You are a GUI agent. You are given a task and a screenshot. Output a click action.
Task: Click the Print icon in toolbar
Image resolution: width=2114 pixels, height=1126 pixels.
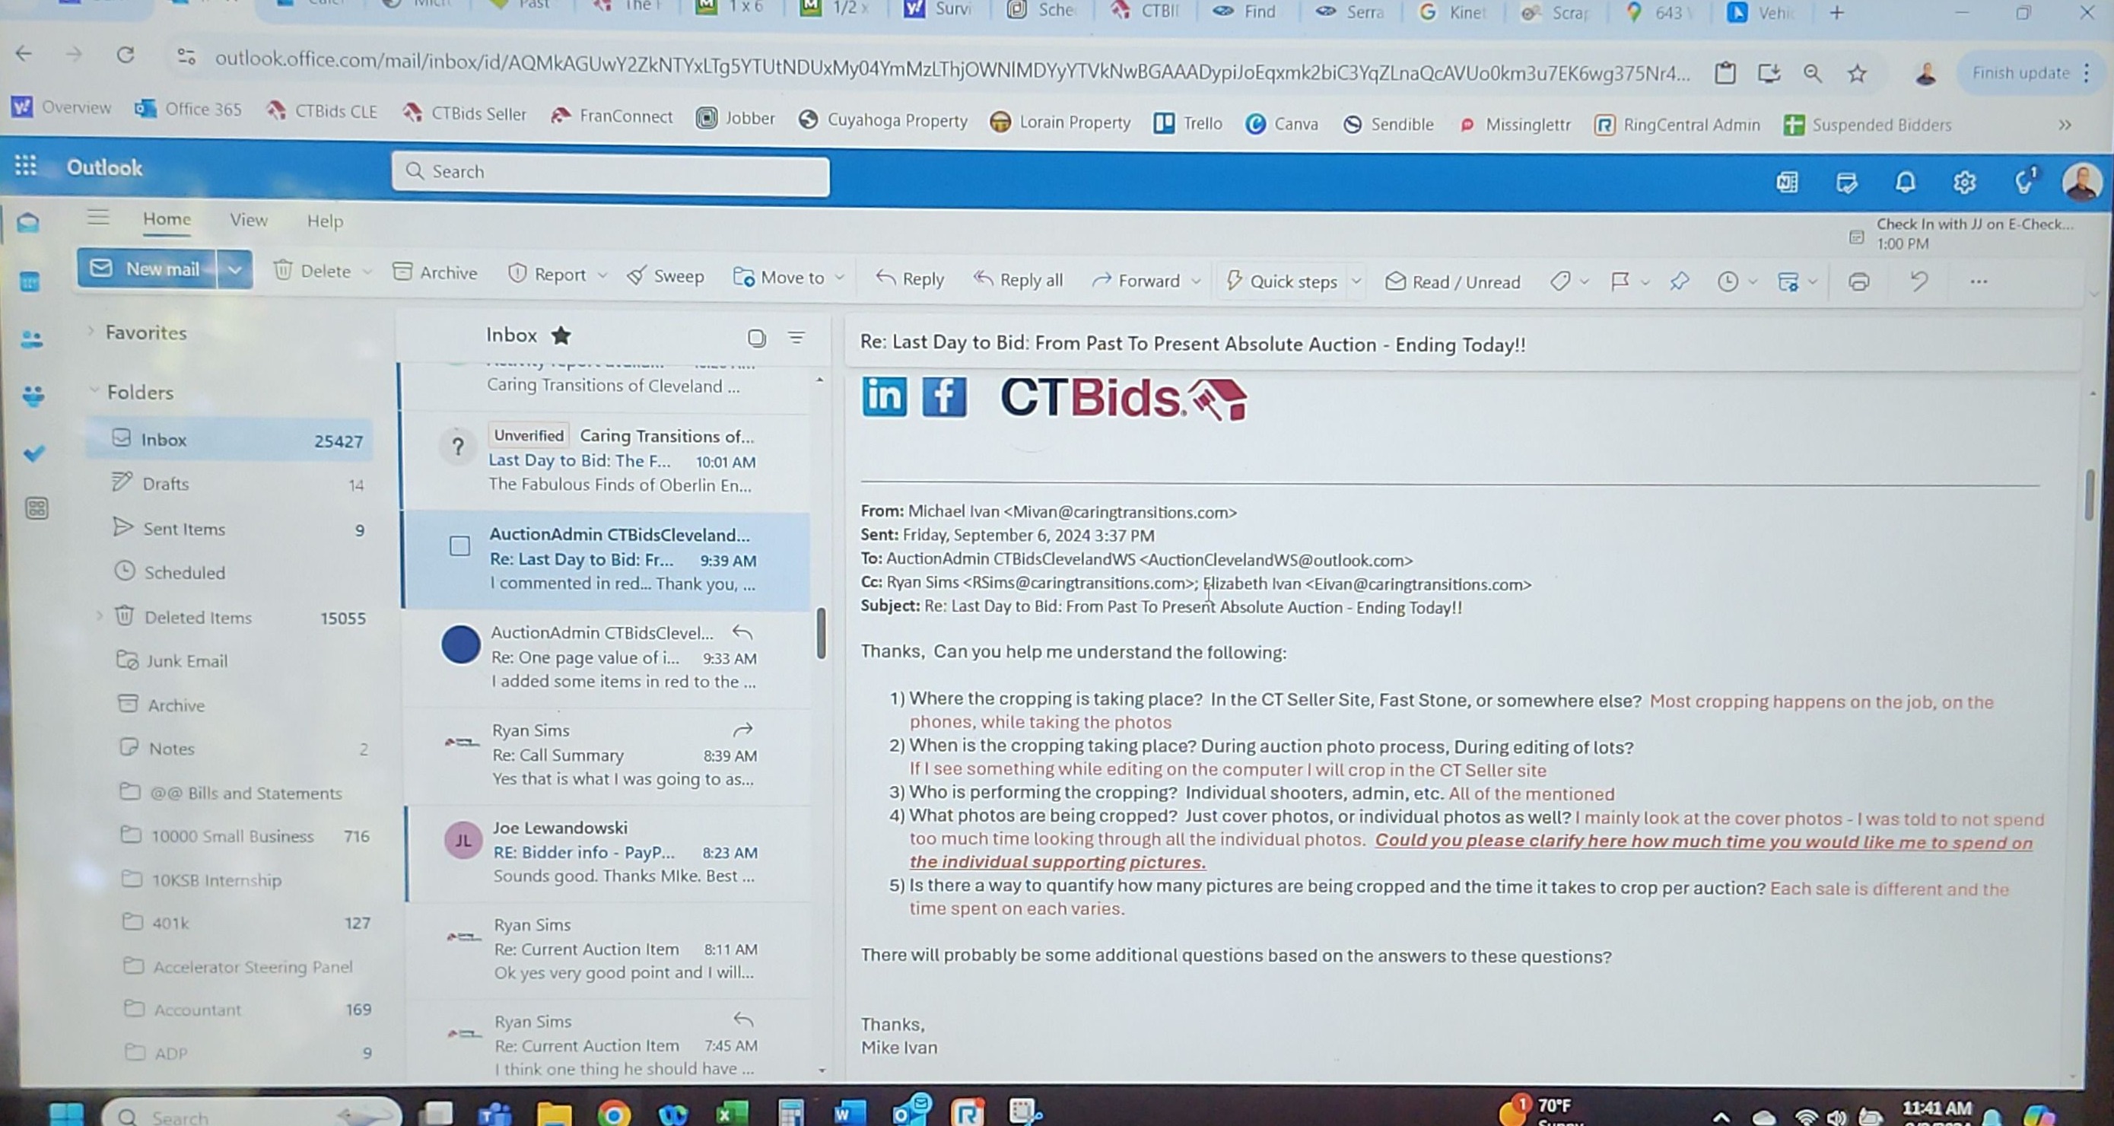click(x=1858, y=281)
